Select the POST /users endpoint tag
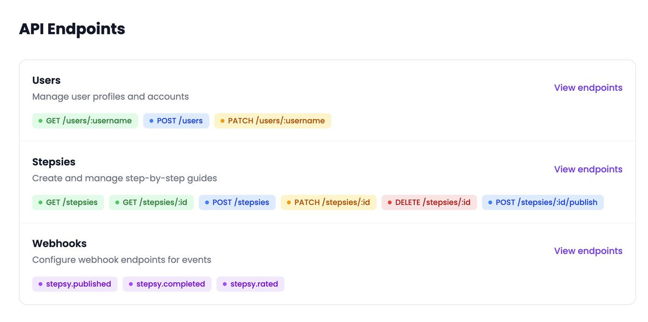 click(x=176, y=121)
